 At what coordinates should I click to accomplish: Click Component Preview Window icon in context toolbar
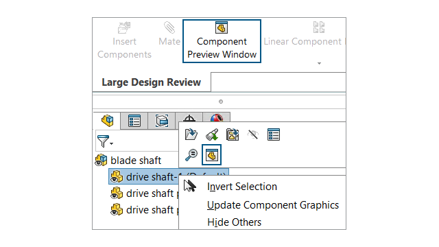click(212, 155)
